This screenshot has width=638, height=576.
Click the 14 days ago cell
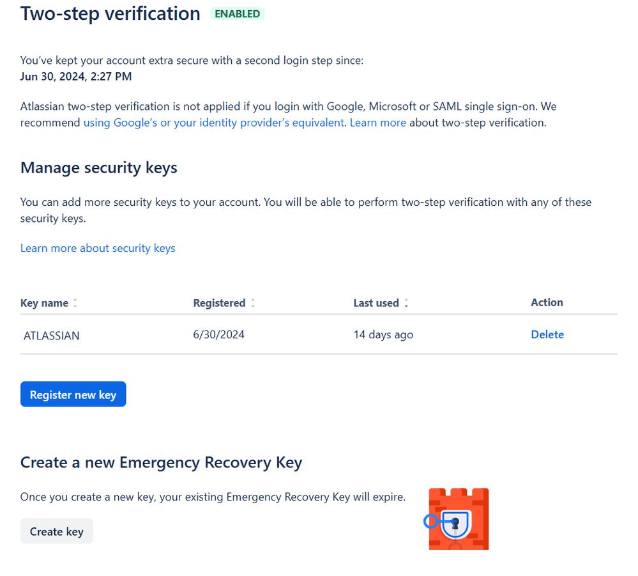click(383, 334)
